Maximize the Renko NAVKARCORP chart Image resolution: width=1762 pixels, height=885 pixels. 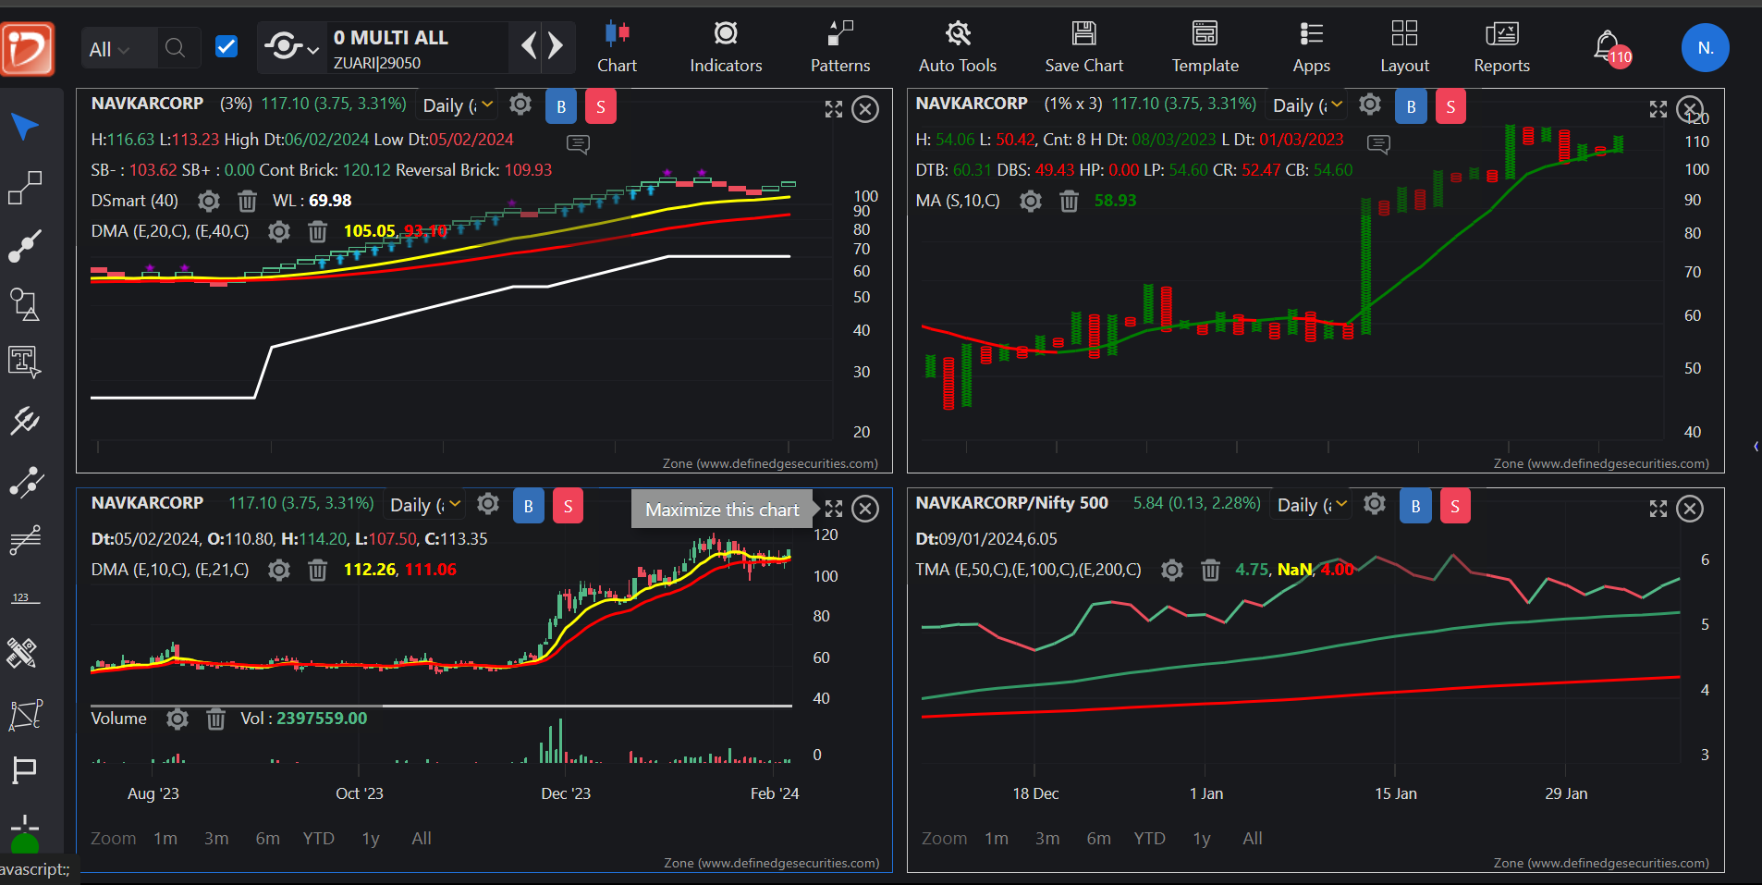pos(834,109)
